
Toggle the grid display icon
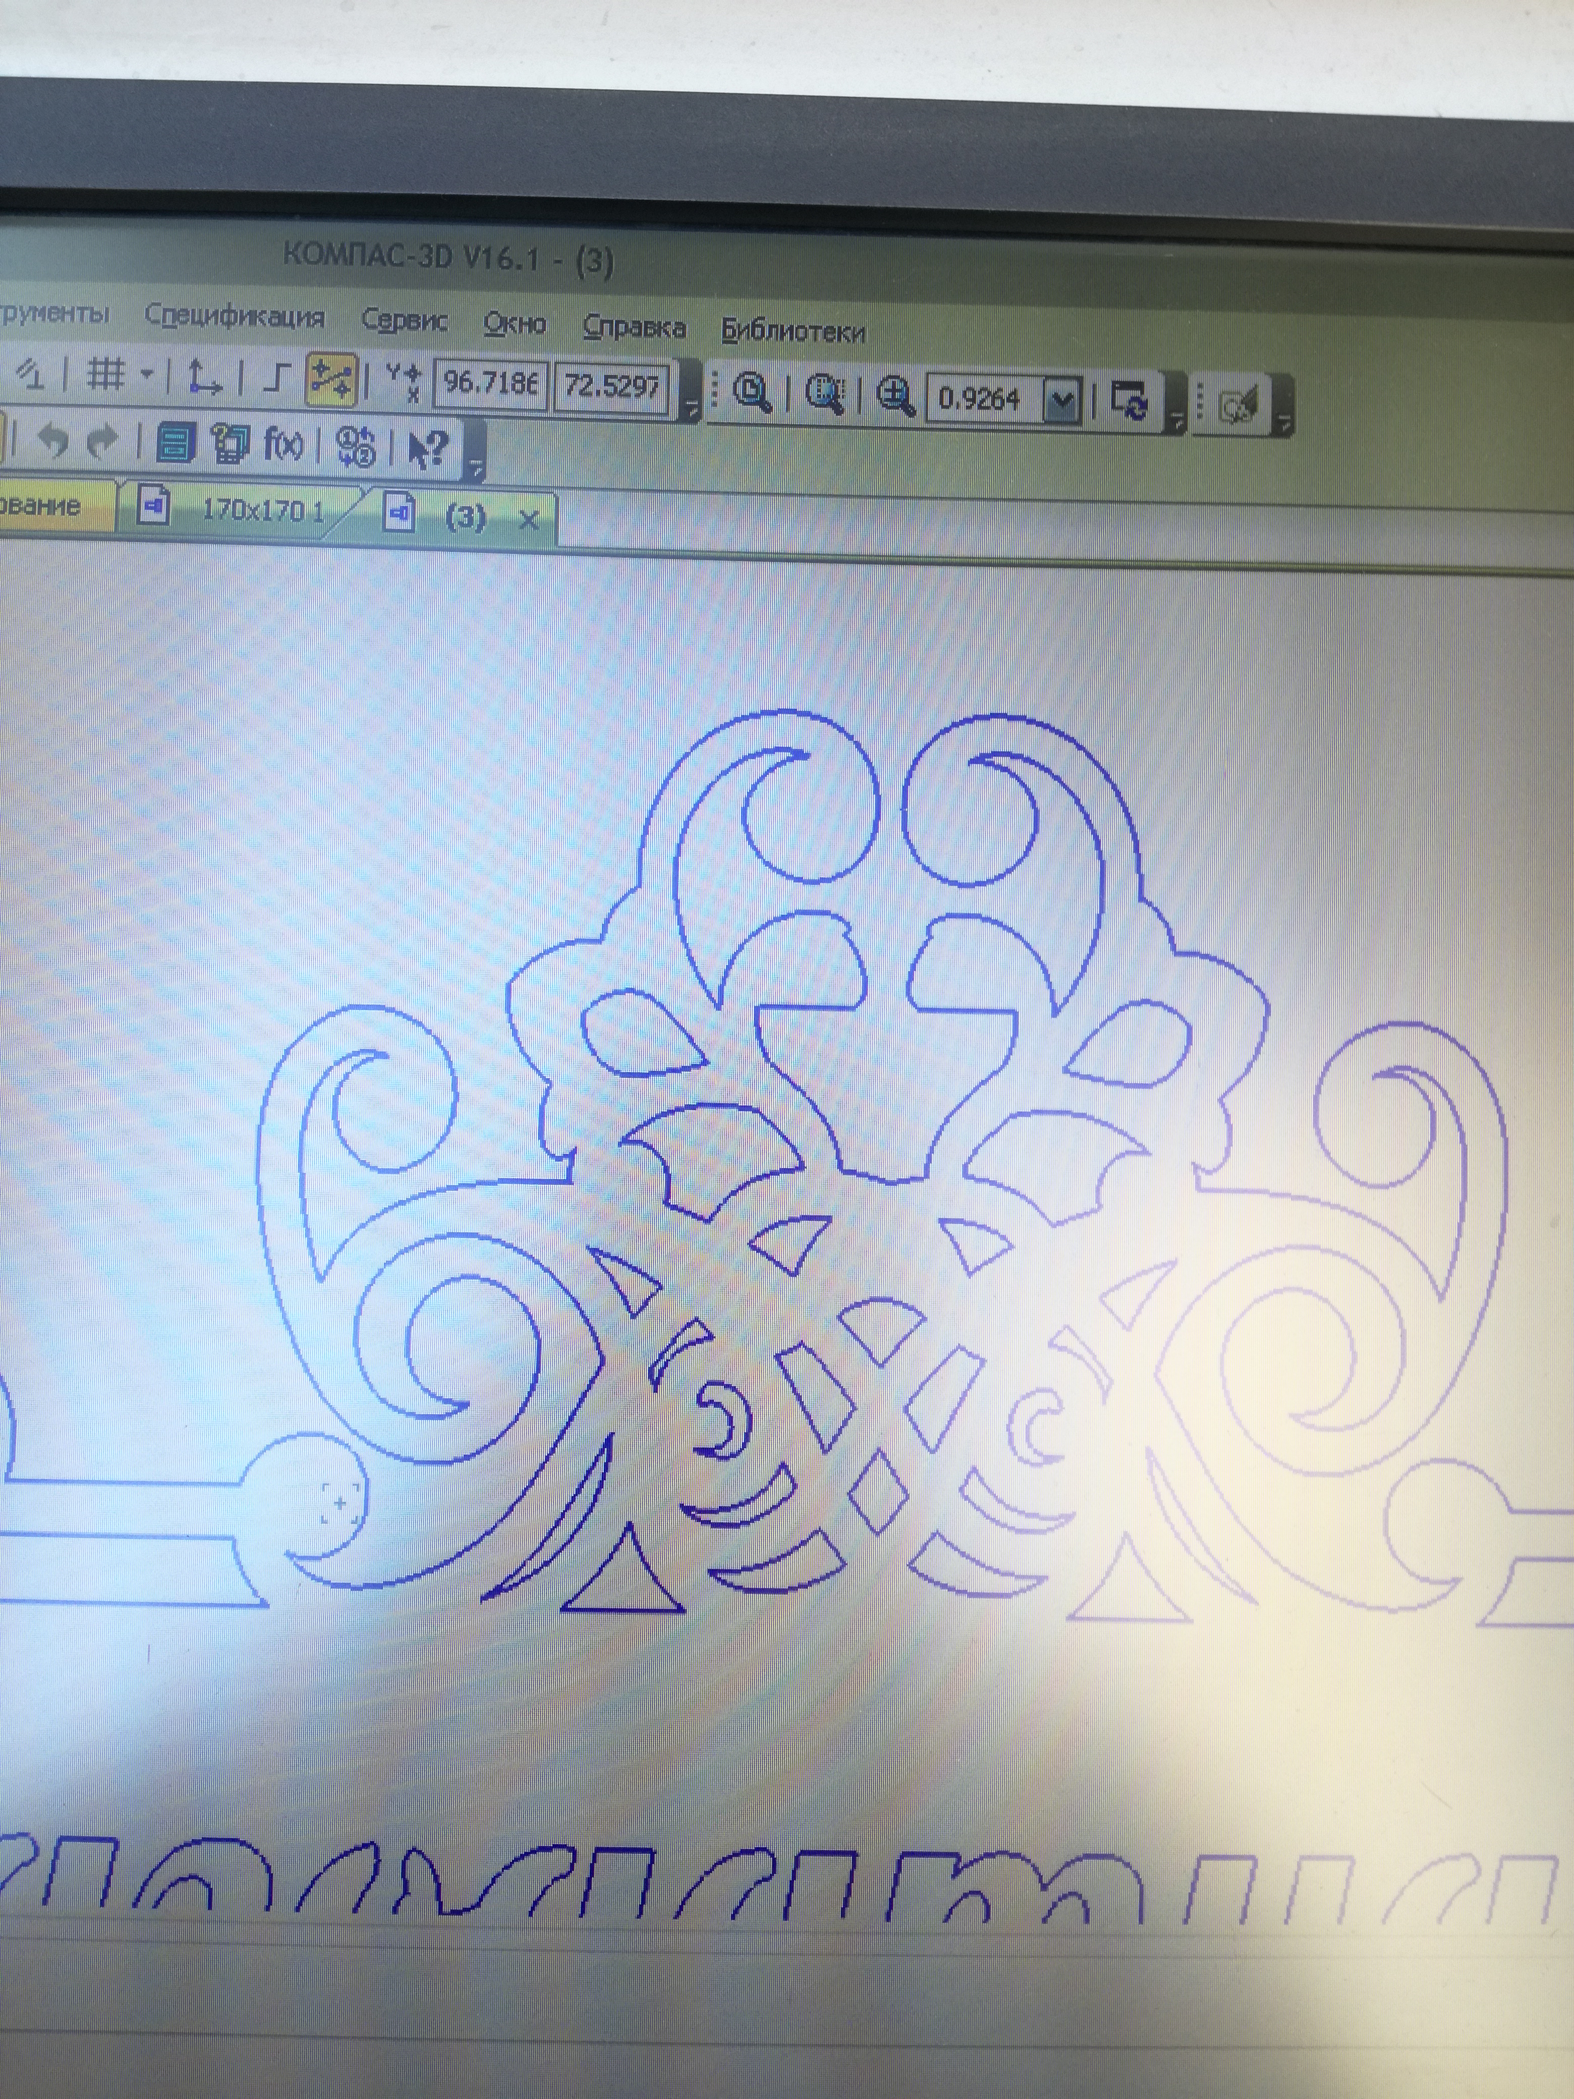coord(105,374)
